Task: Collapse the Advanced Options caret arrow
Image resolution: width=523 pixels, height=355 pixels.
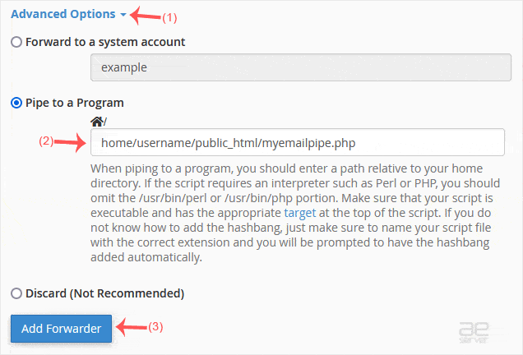Action: (123, 15)
